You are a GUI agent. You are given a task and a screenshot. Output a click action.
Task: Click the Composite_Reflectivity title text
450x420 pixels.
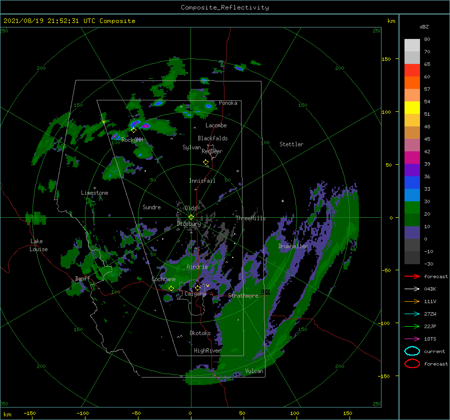point(224,7)
